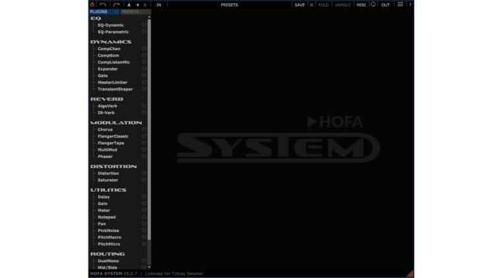Click the scrollbar up arrow

point(149,17)
